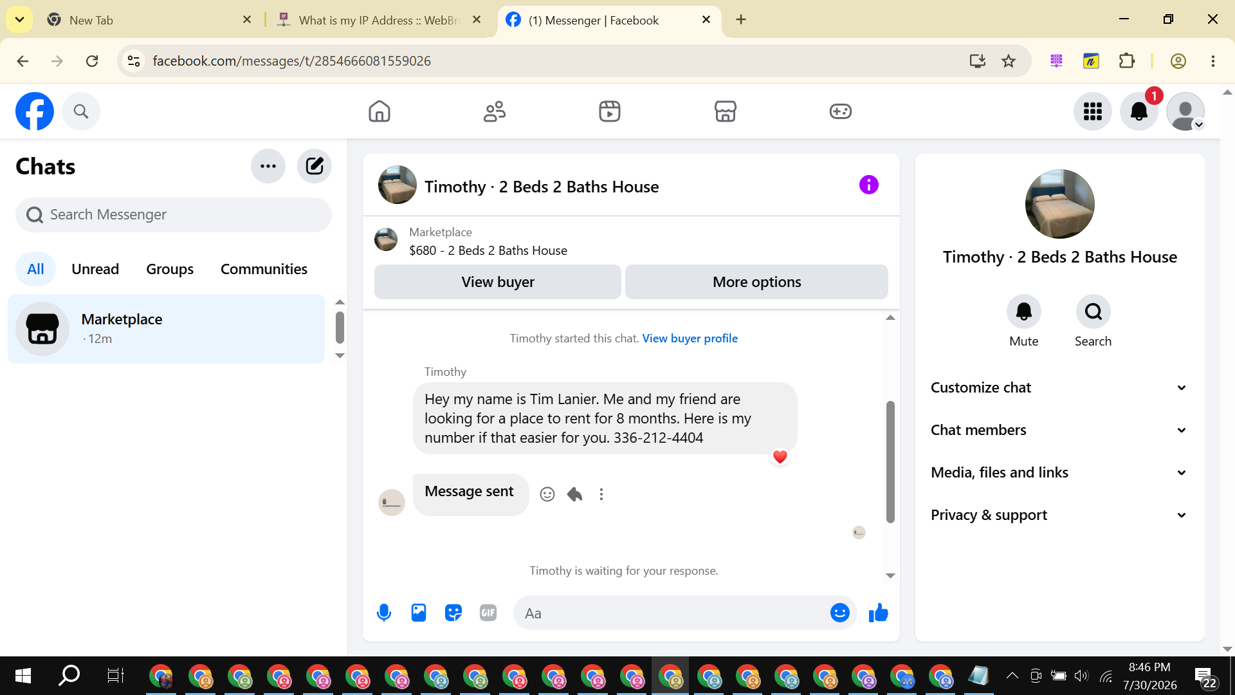Select the Groups filter

click(x=170, y=269)
